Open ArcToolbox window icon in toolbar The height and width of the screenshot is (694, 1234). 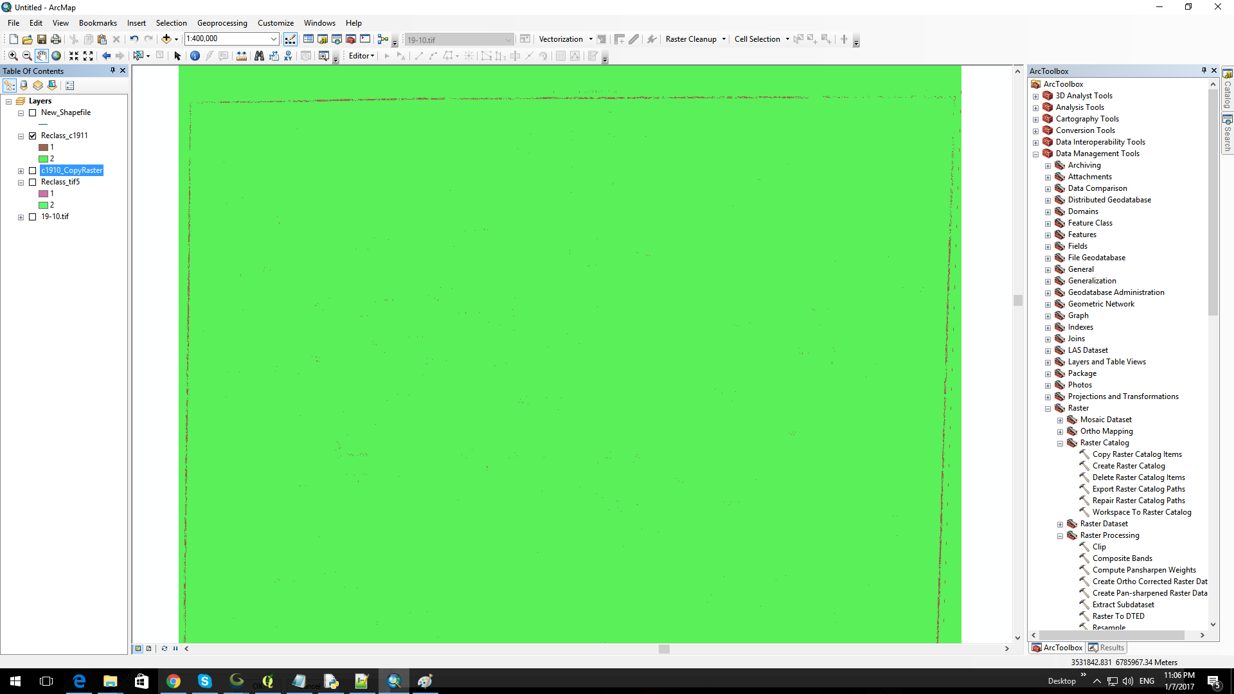351,39
